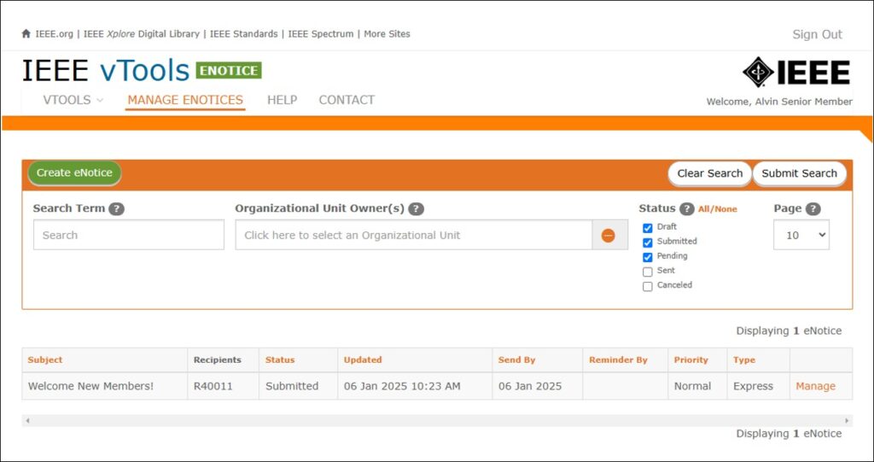Select the Welcome New Members! subject cell
Screen dimensions: 874x462
[x=105, y=386]
